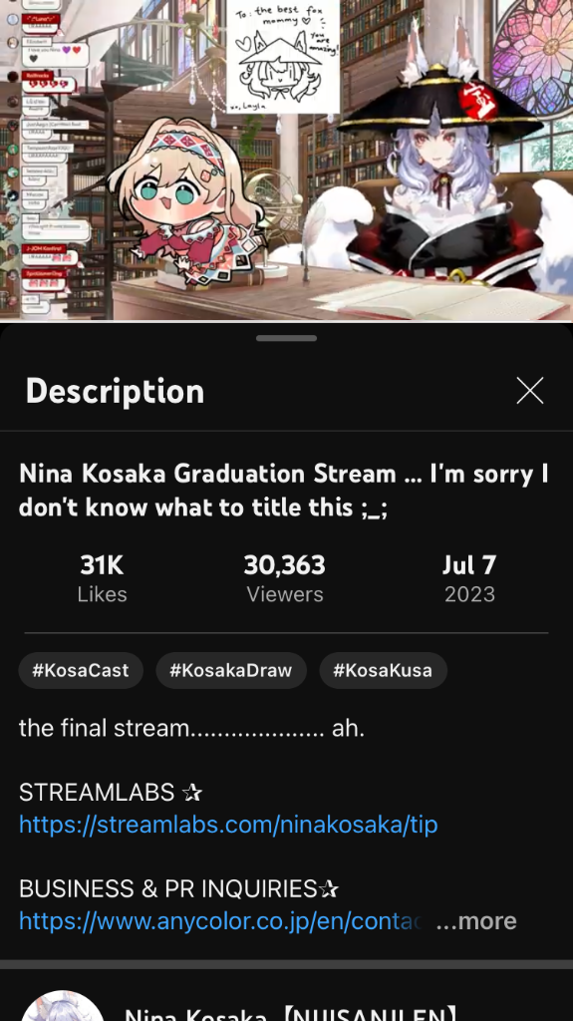This screenshot has width=573, height=1021.
Task: Tap the Jul 7 2023 date
Action: coord(469,578)
